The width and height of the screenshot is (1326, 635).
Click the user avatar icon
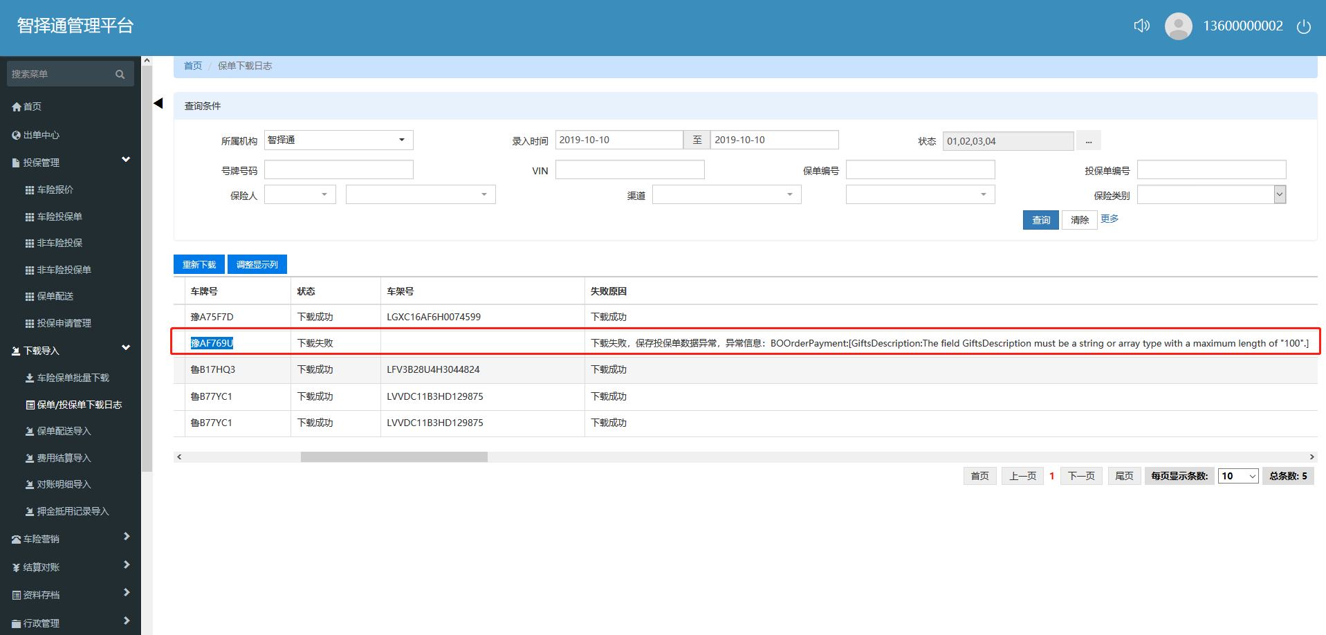pyautogui.click(x=1178, y=26)
